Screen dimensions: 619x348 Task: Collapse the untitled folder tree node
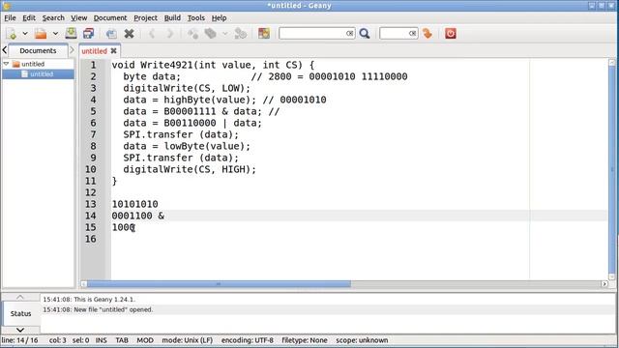[7, 64]
